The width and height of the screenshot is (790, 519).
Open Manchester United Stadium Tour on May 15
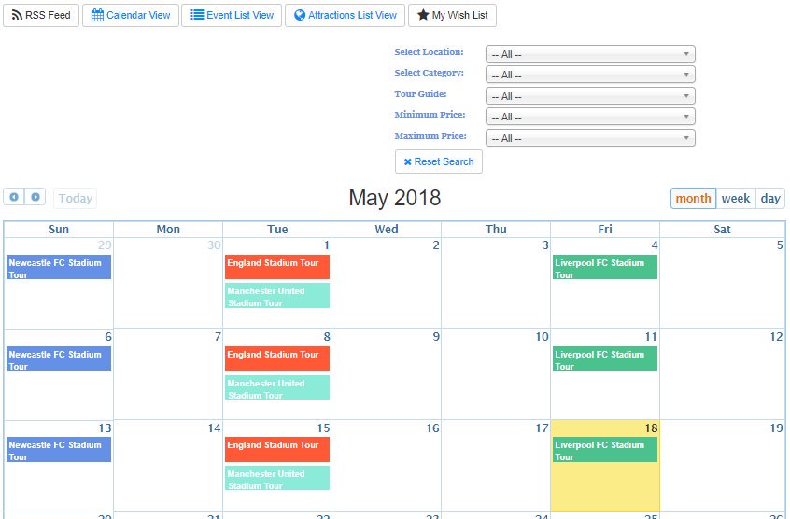coord(277,478)
